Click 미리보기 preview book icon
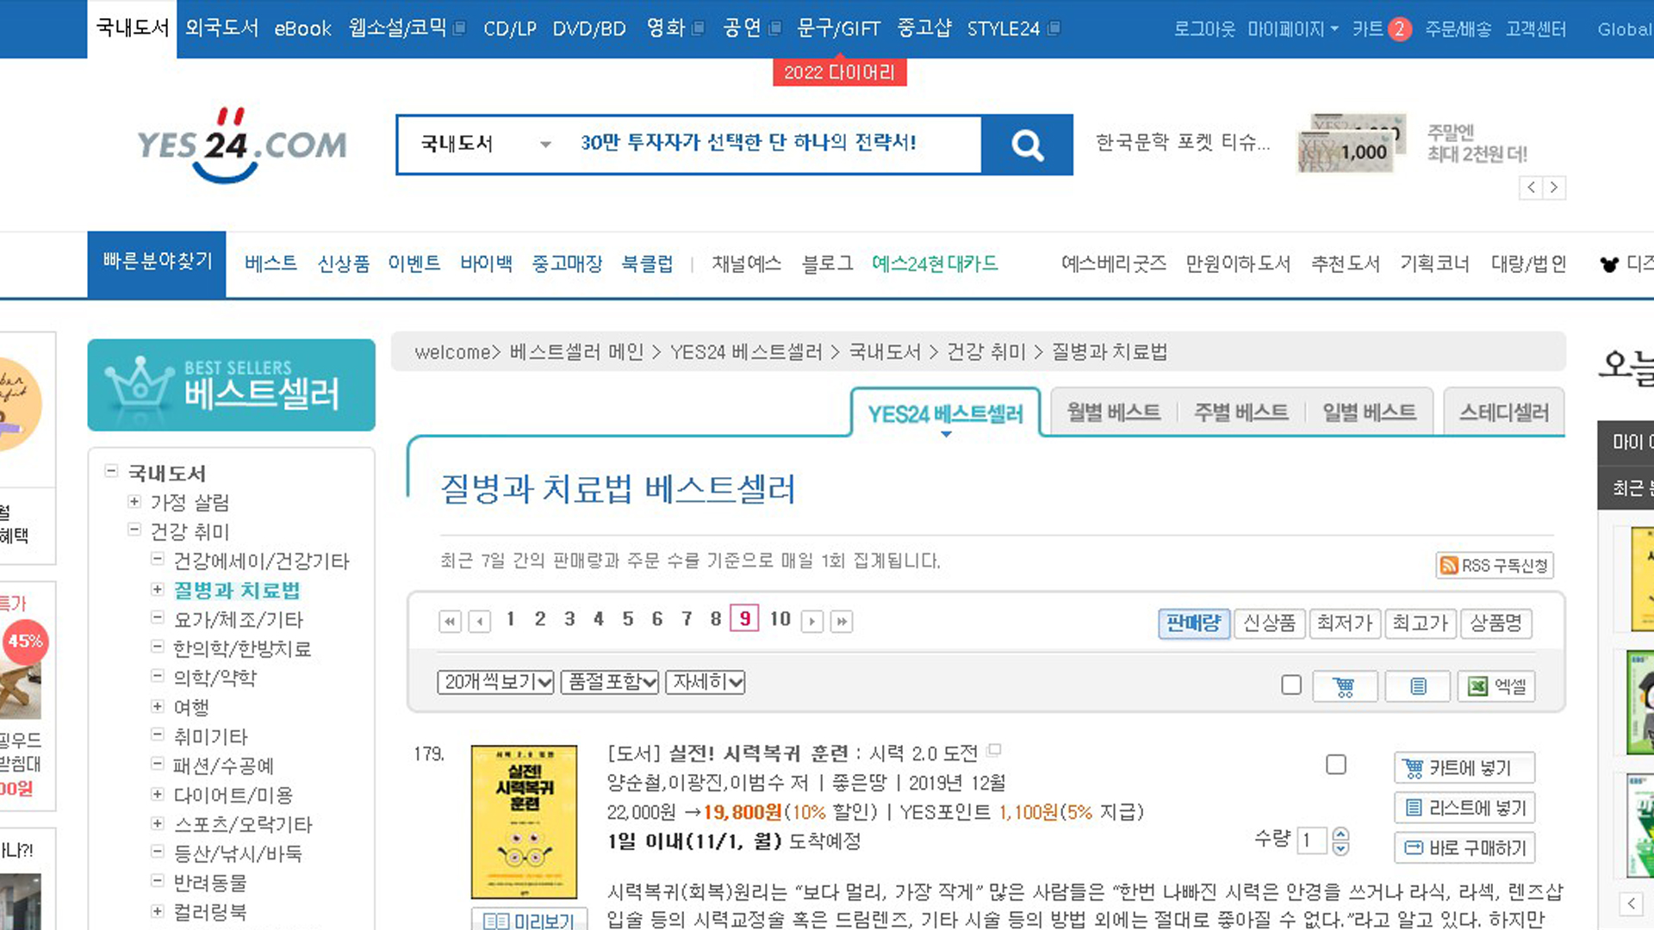The image size is (1654, 930). pos(529,919)
